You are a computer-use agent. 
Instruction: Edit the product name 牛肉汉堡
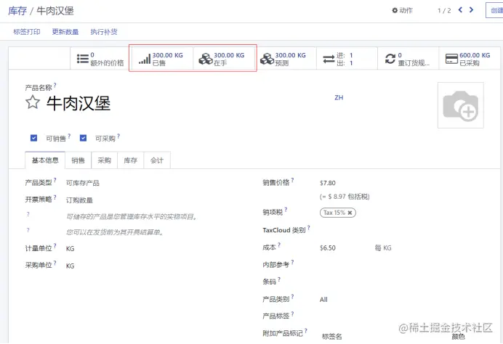pos(79,104)
